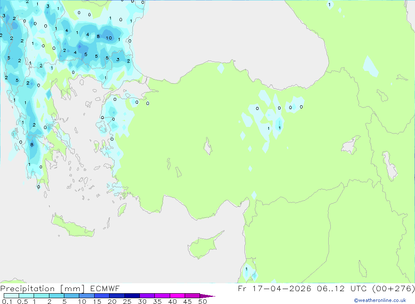Click the 35–40 mm purple legend box

162,296
